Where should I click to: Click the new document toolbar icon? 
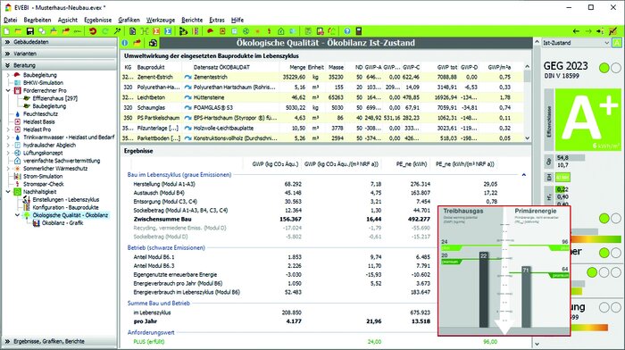(x=7, y=31)
